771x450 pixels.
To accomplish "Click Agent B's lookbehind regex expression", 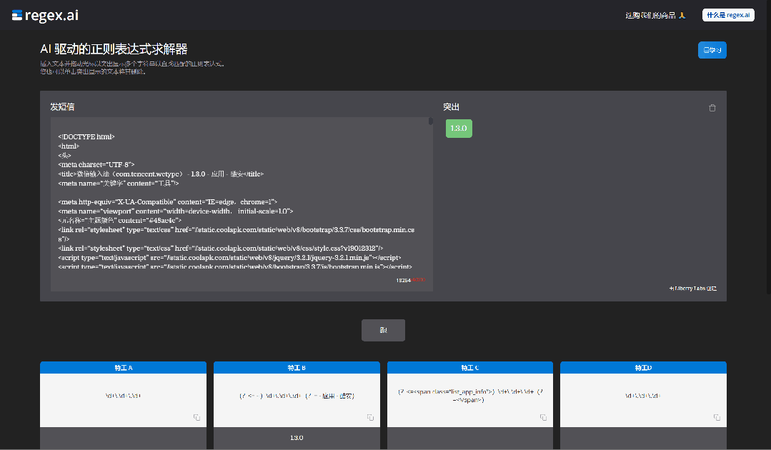I will tap(297, 396).
